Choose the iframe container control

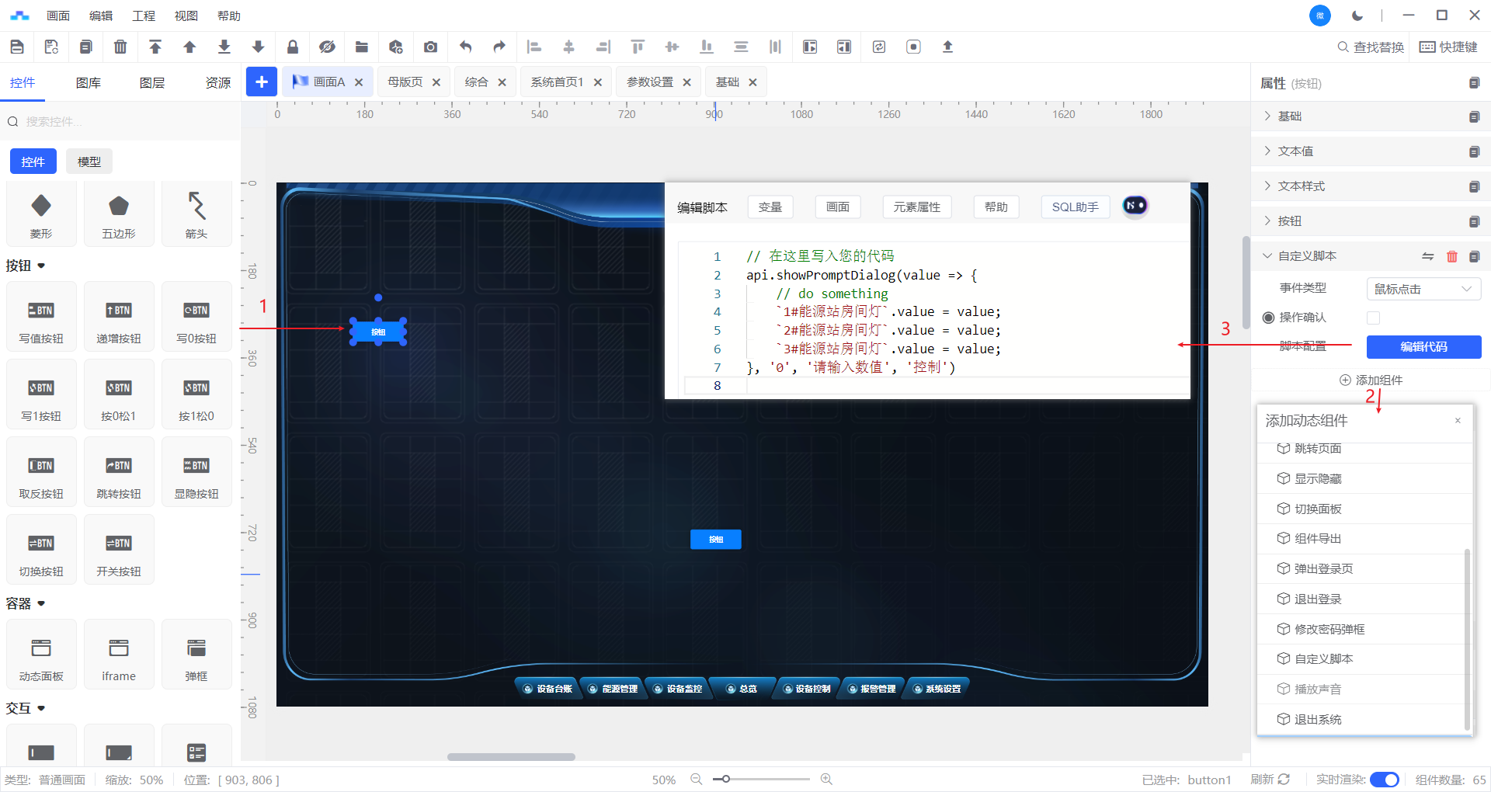click(119, 655)
